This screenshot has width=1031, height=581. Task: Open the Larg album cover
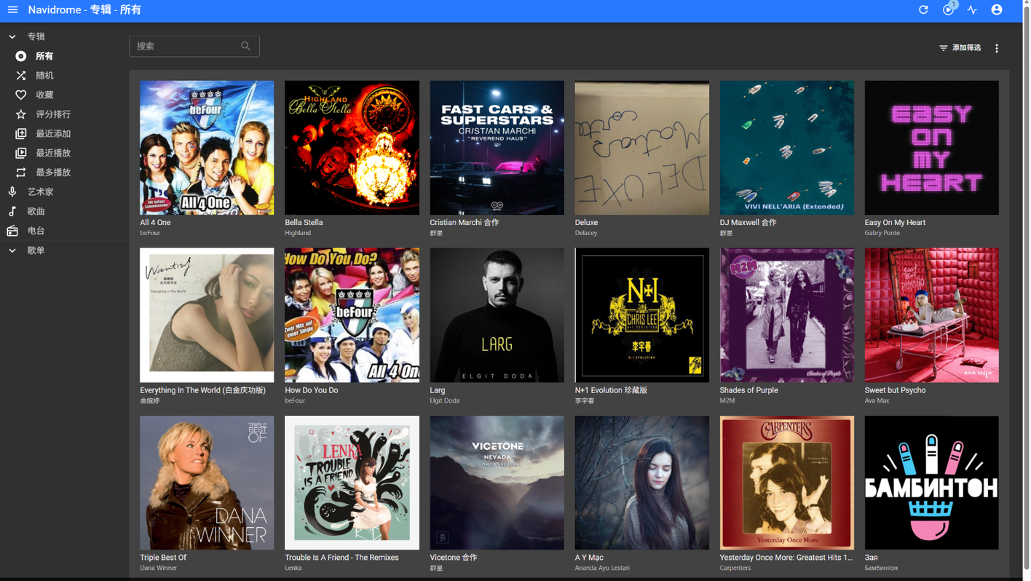[497, 315]
